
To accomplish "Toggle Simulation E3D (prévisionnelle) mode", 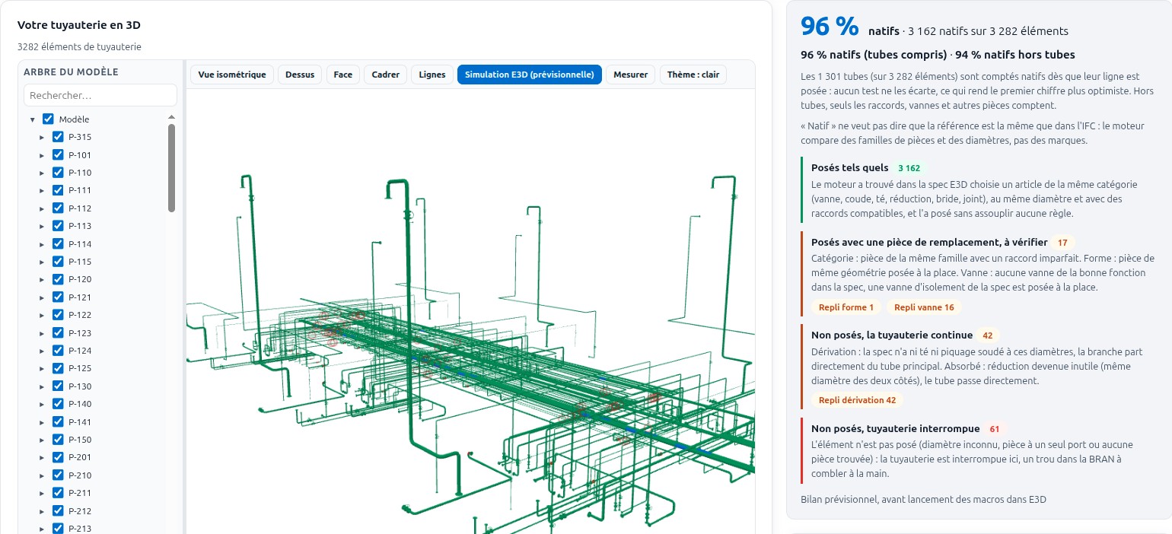I will 530,75.
